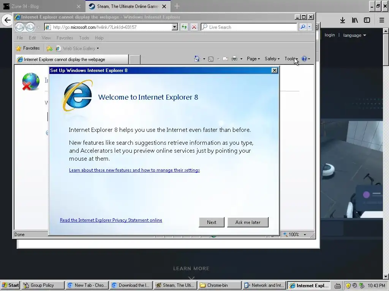Open the File menu in IE

[20, 38]
